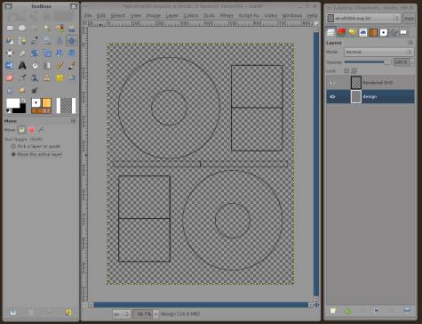The width and height of the screenshot is (422, 324).
Task: Select the Fuzzy Select wand tool
Action: pos(47,28)
